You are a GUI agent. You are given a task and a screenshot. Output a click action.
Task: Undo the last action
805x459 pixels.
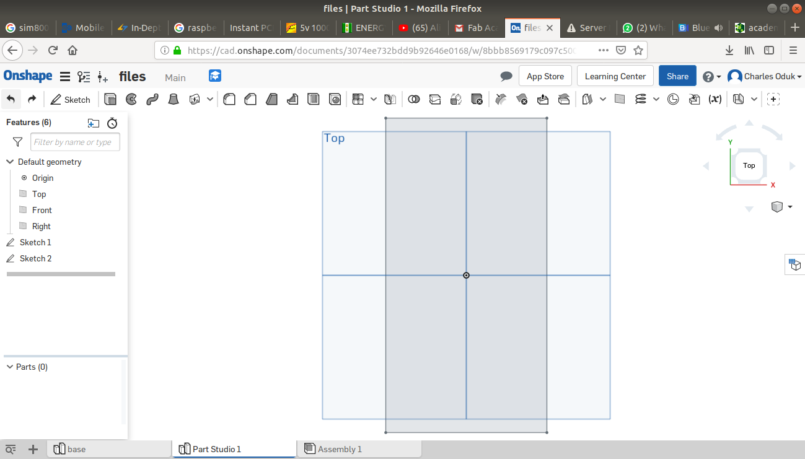click(x=12, y=99)
